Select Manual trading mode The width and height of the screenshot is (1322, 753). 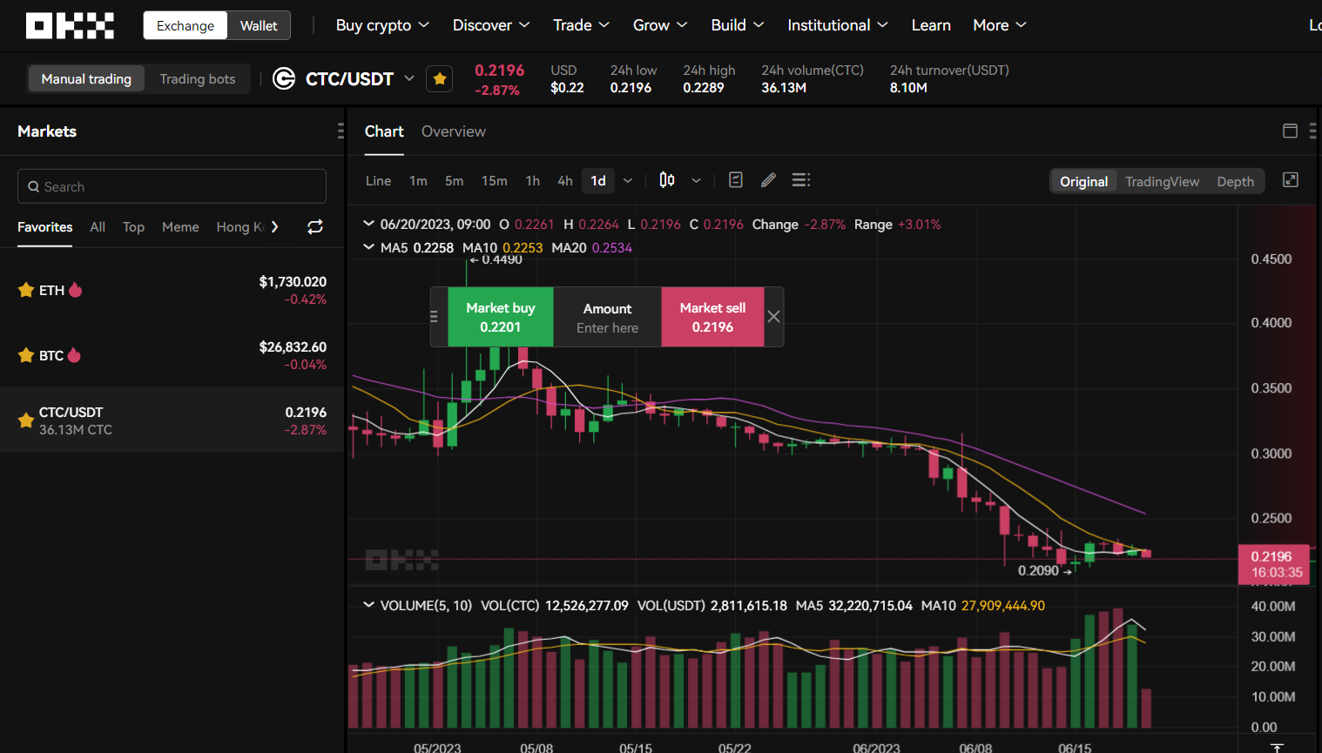point(86,79)
